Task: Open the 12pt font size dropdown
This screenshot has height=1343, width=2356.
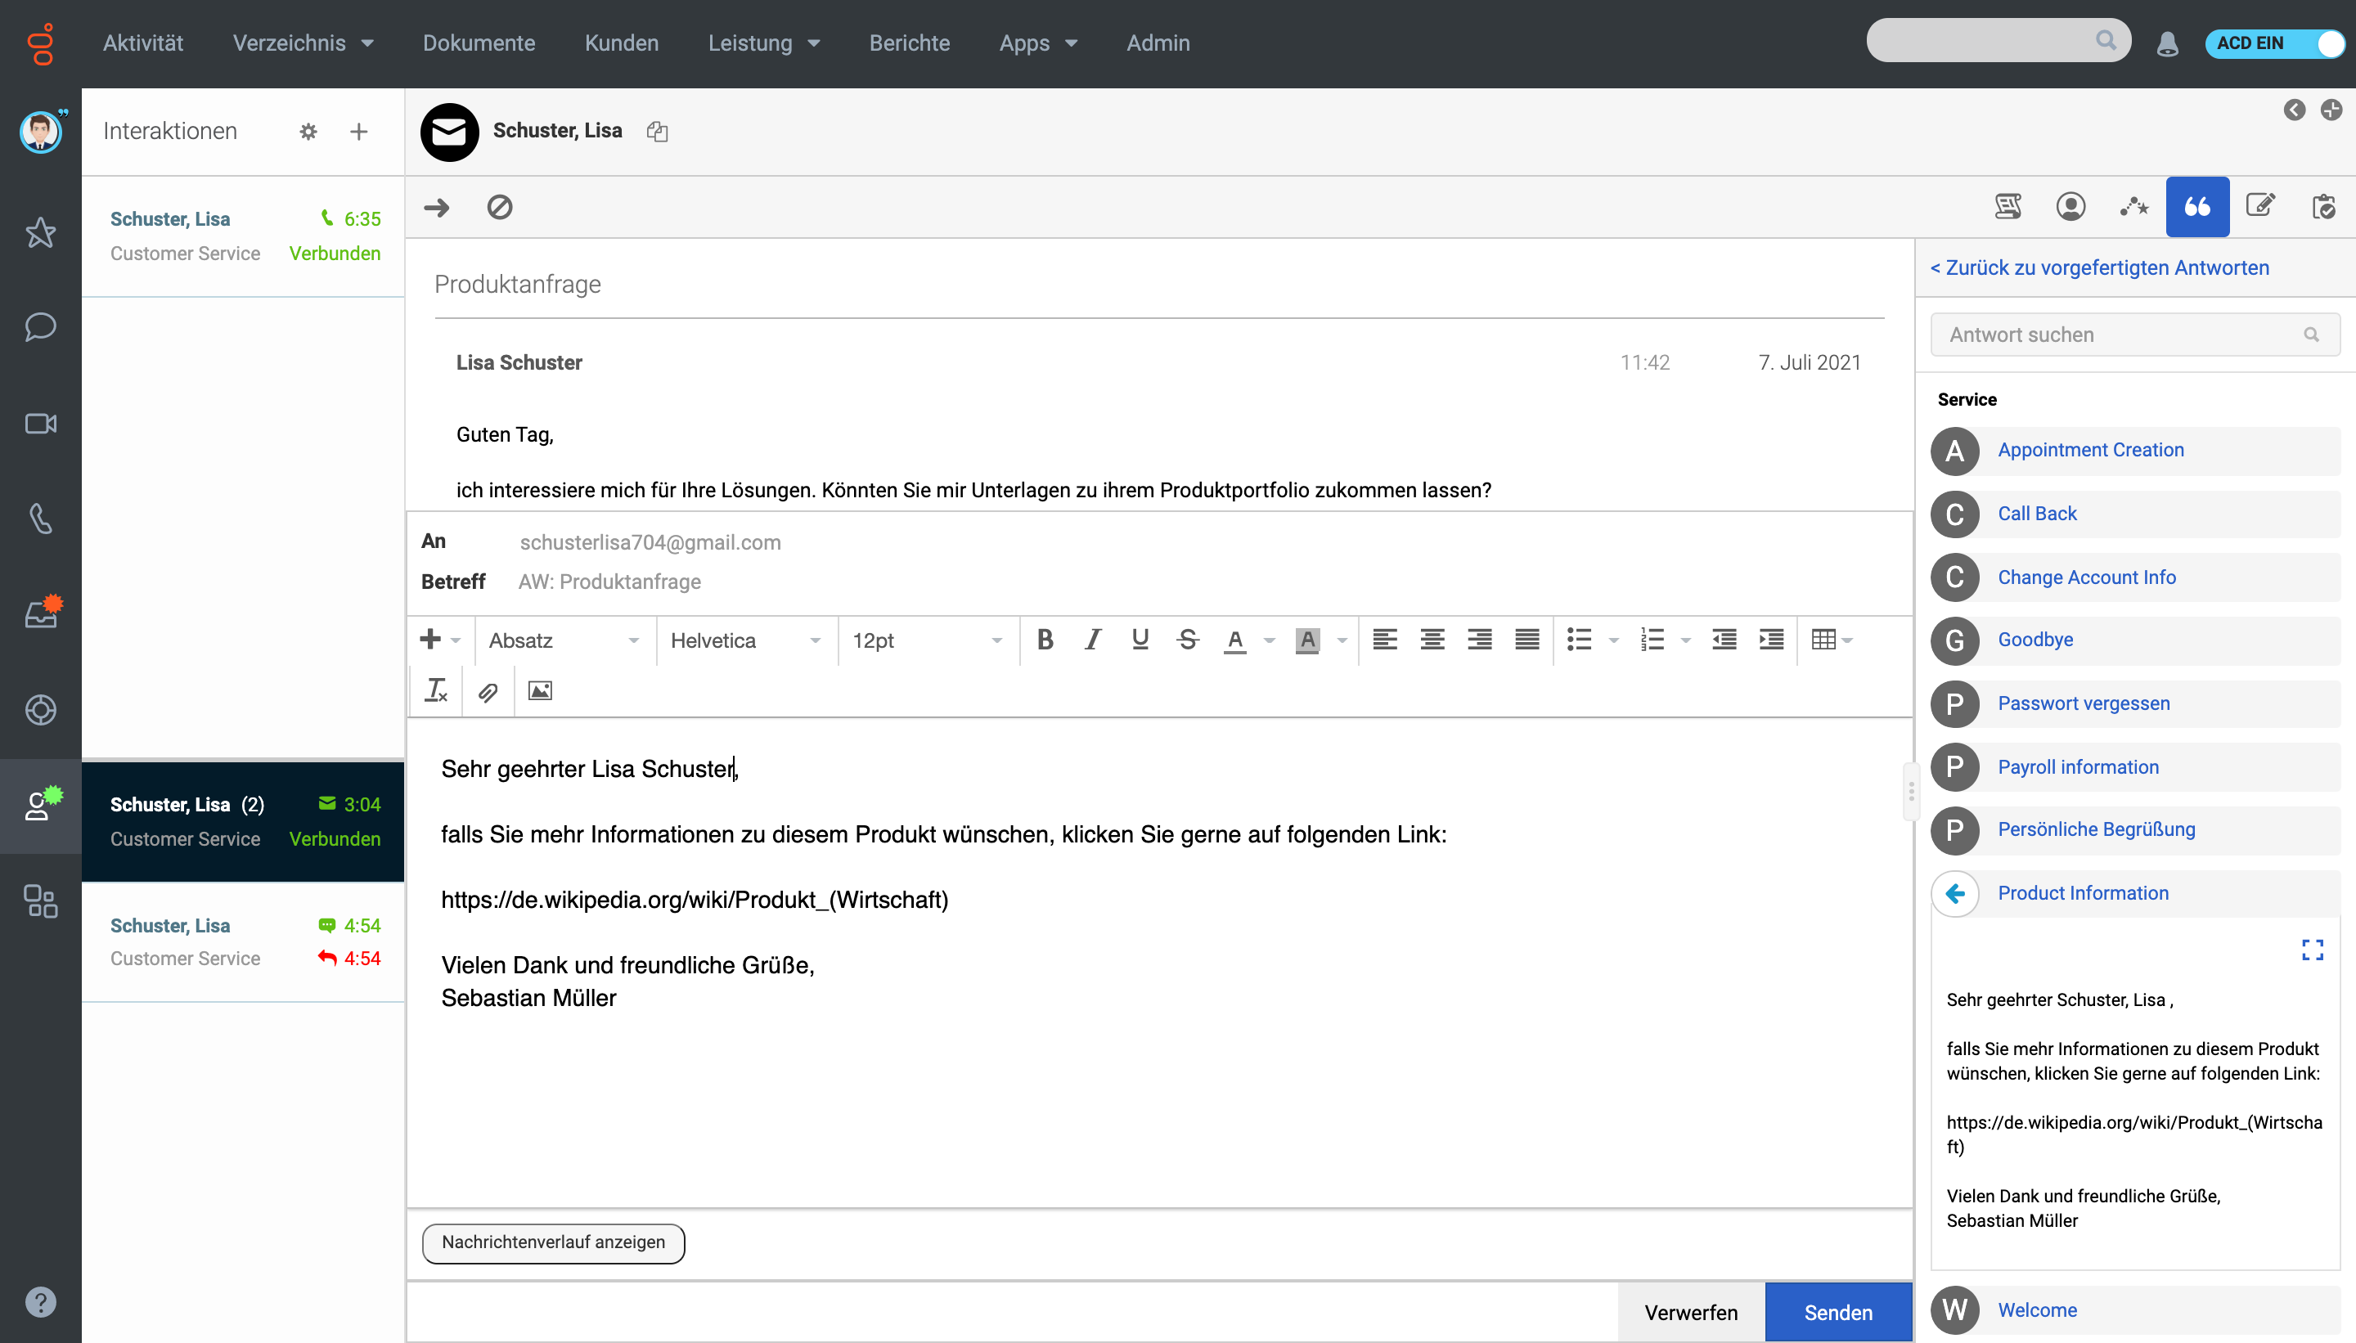Action: coord(926,640)
